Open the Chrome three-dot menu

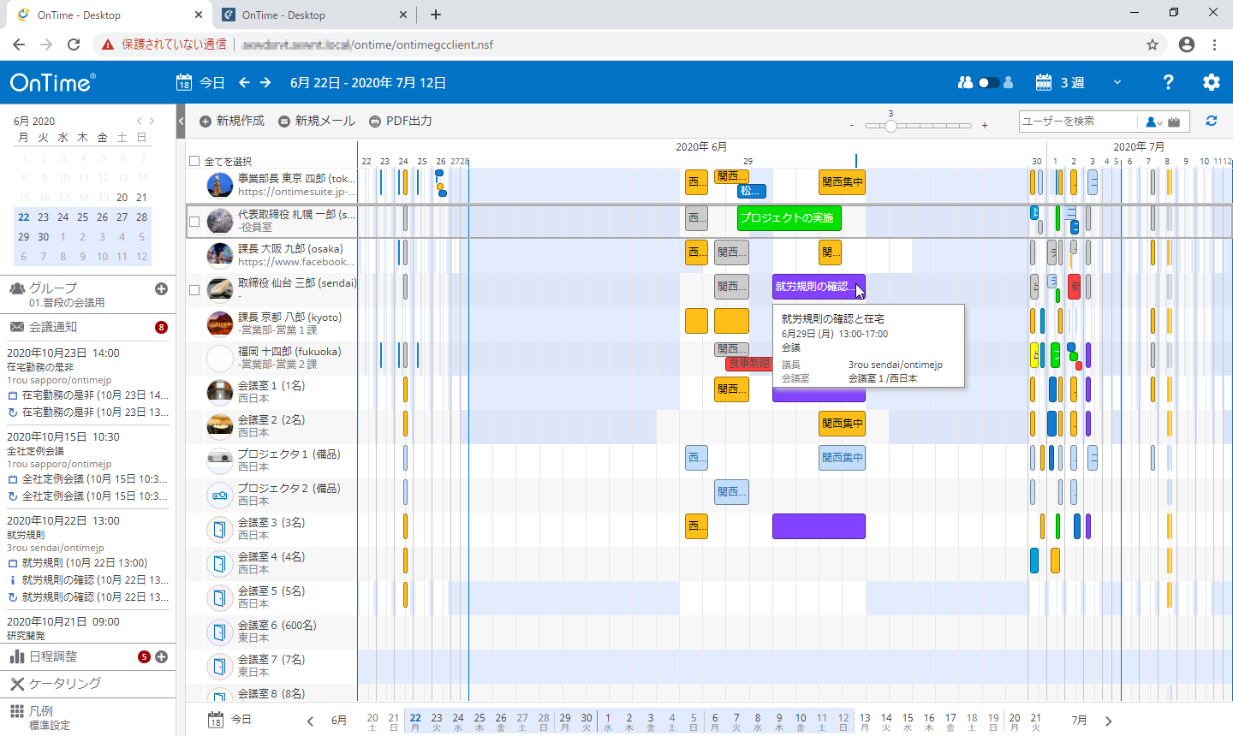click(1214, 45)
